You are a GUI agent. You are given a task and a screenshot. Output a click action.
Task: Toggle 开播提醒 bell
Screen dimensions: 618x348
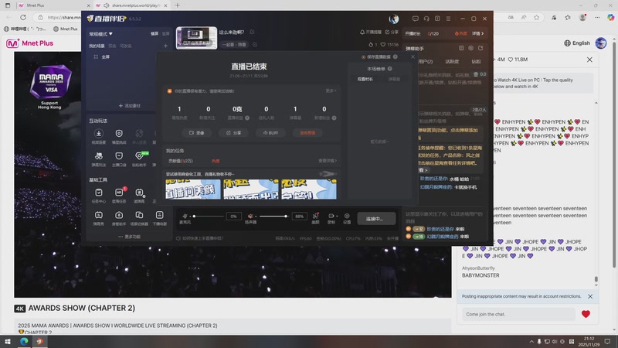tap(371, 32)
